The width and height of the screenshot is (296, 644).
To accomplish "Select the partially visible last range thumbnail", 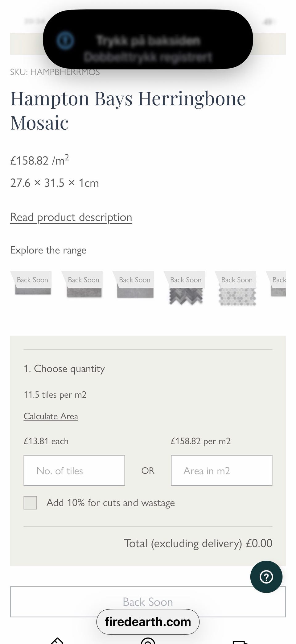I will click(x=278, y=287).
